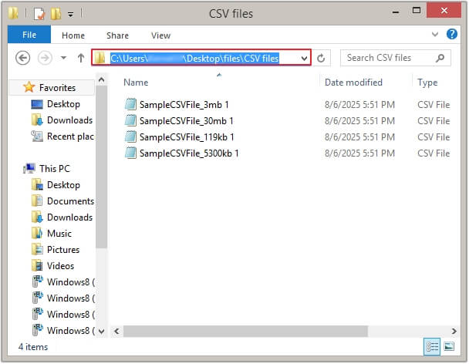Screen dimensions: 469x364
Task: Open Recent places in Favorites
Action: (70, 136)
